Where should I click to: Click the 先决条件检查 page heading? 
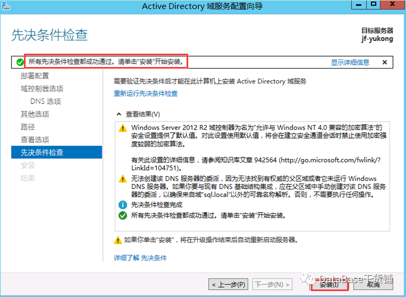(x=49, y=34)
